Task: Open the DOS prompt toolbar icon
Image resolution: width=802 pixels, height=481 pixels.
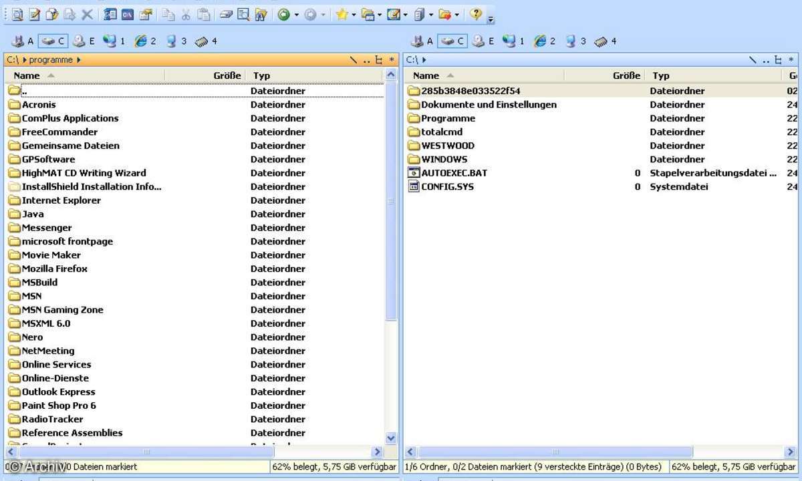Action: click(x=128, y=14)
